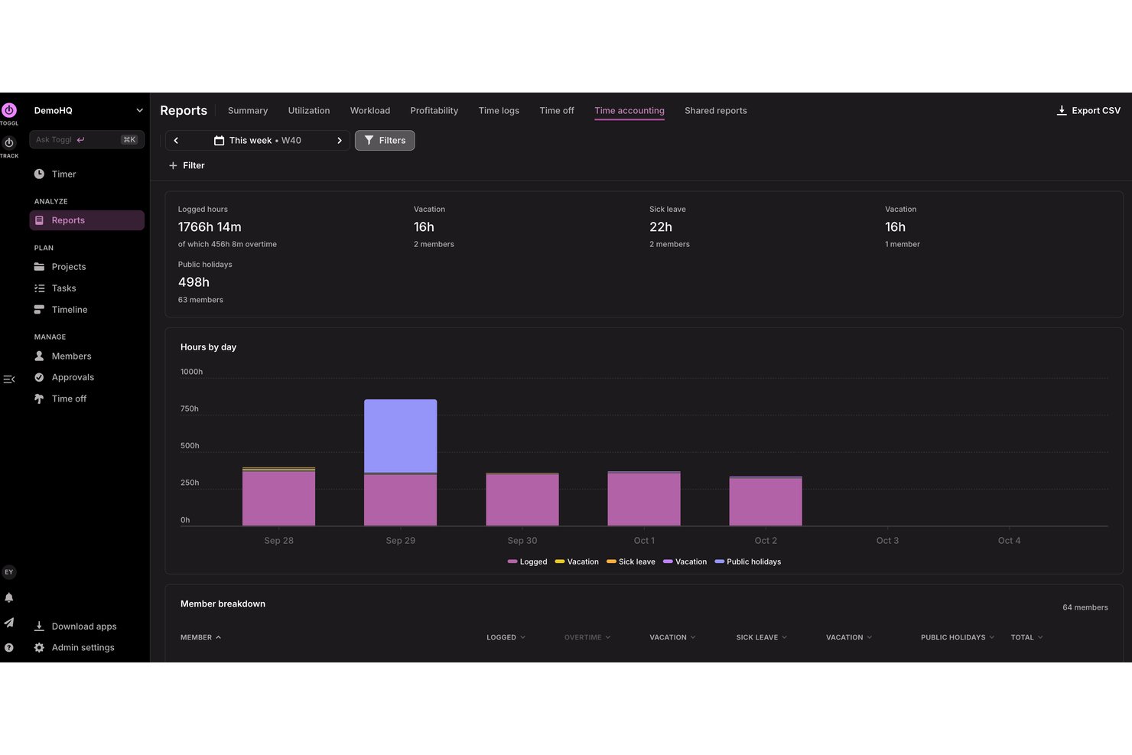Open the Track section power icon

[x=9, y=143]
